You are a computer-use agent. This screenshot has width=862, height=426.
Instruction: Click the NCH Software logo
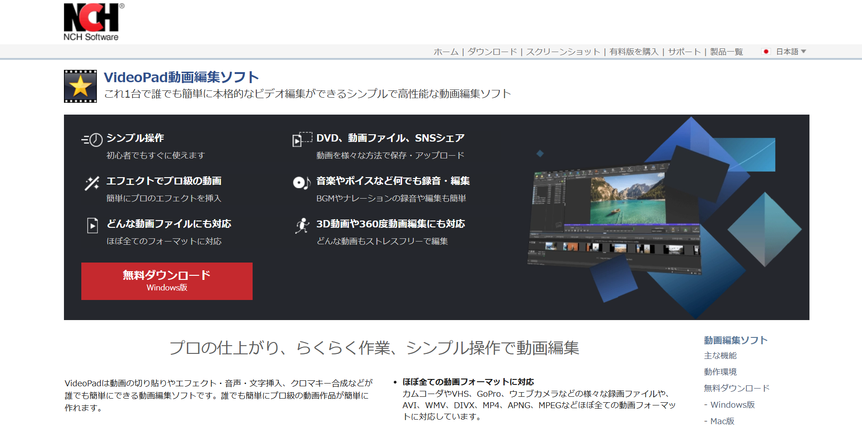pos(93,22)
